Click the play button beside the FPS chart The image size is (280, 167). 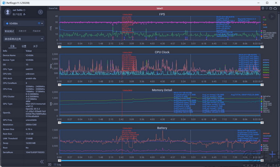(x=272, y=16)
